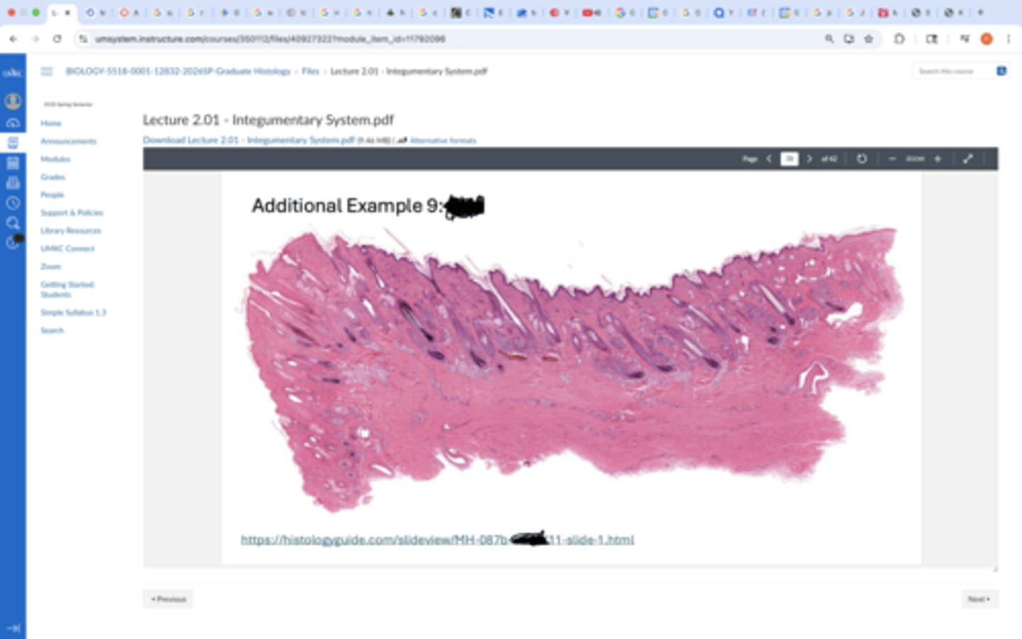Go to Canvas Dashboard icon
The image size is (1022, 639).
[x=13, y=123]
